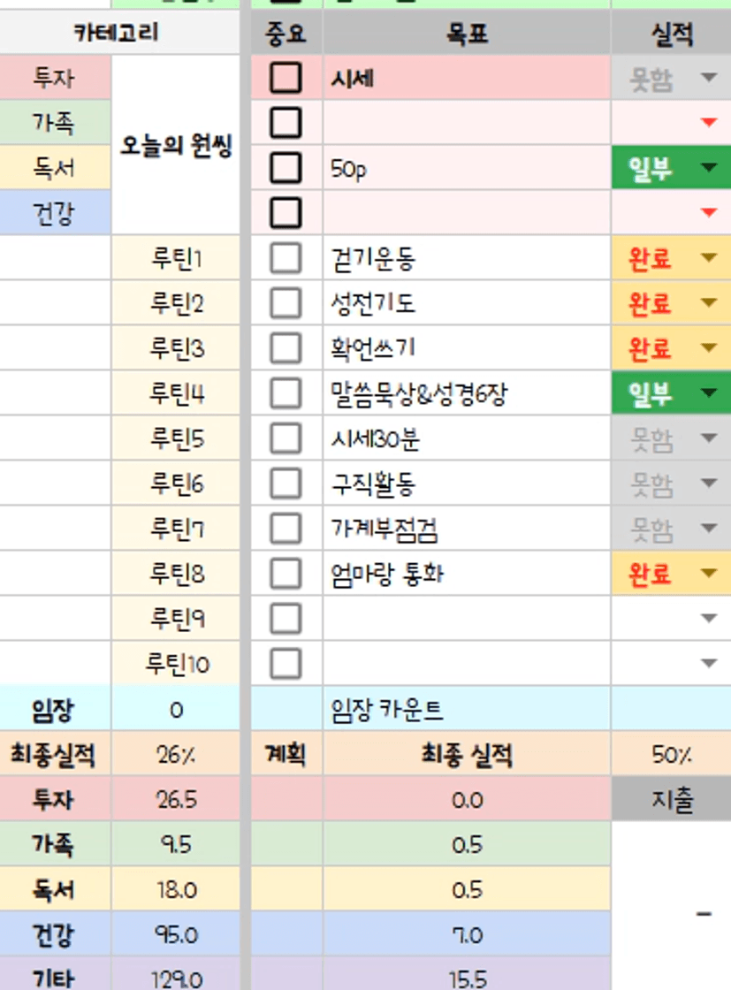Open the 못함 dropdown for 시세

tap(708, 79)
